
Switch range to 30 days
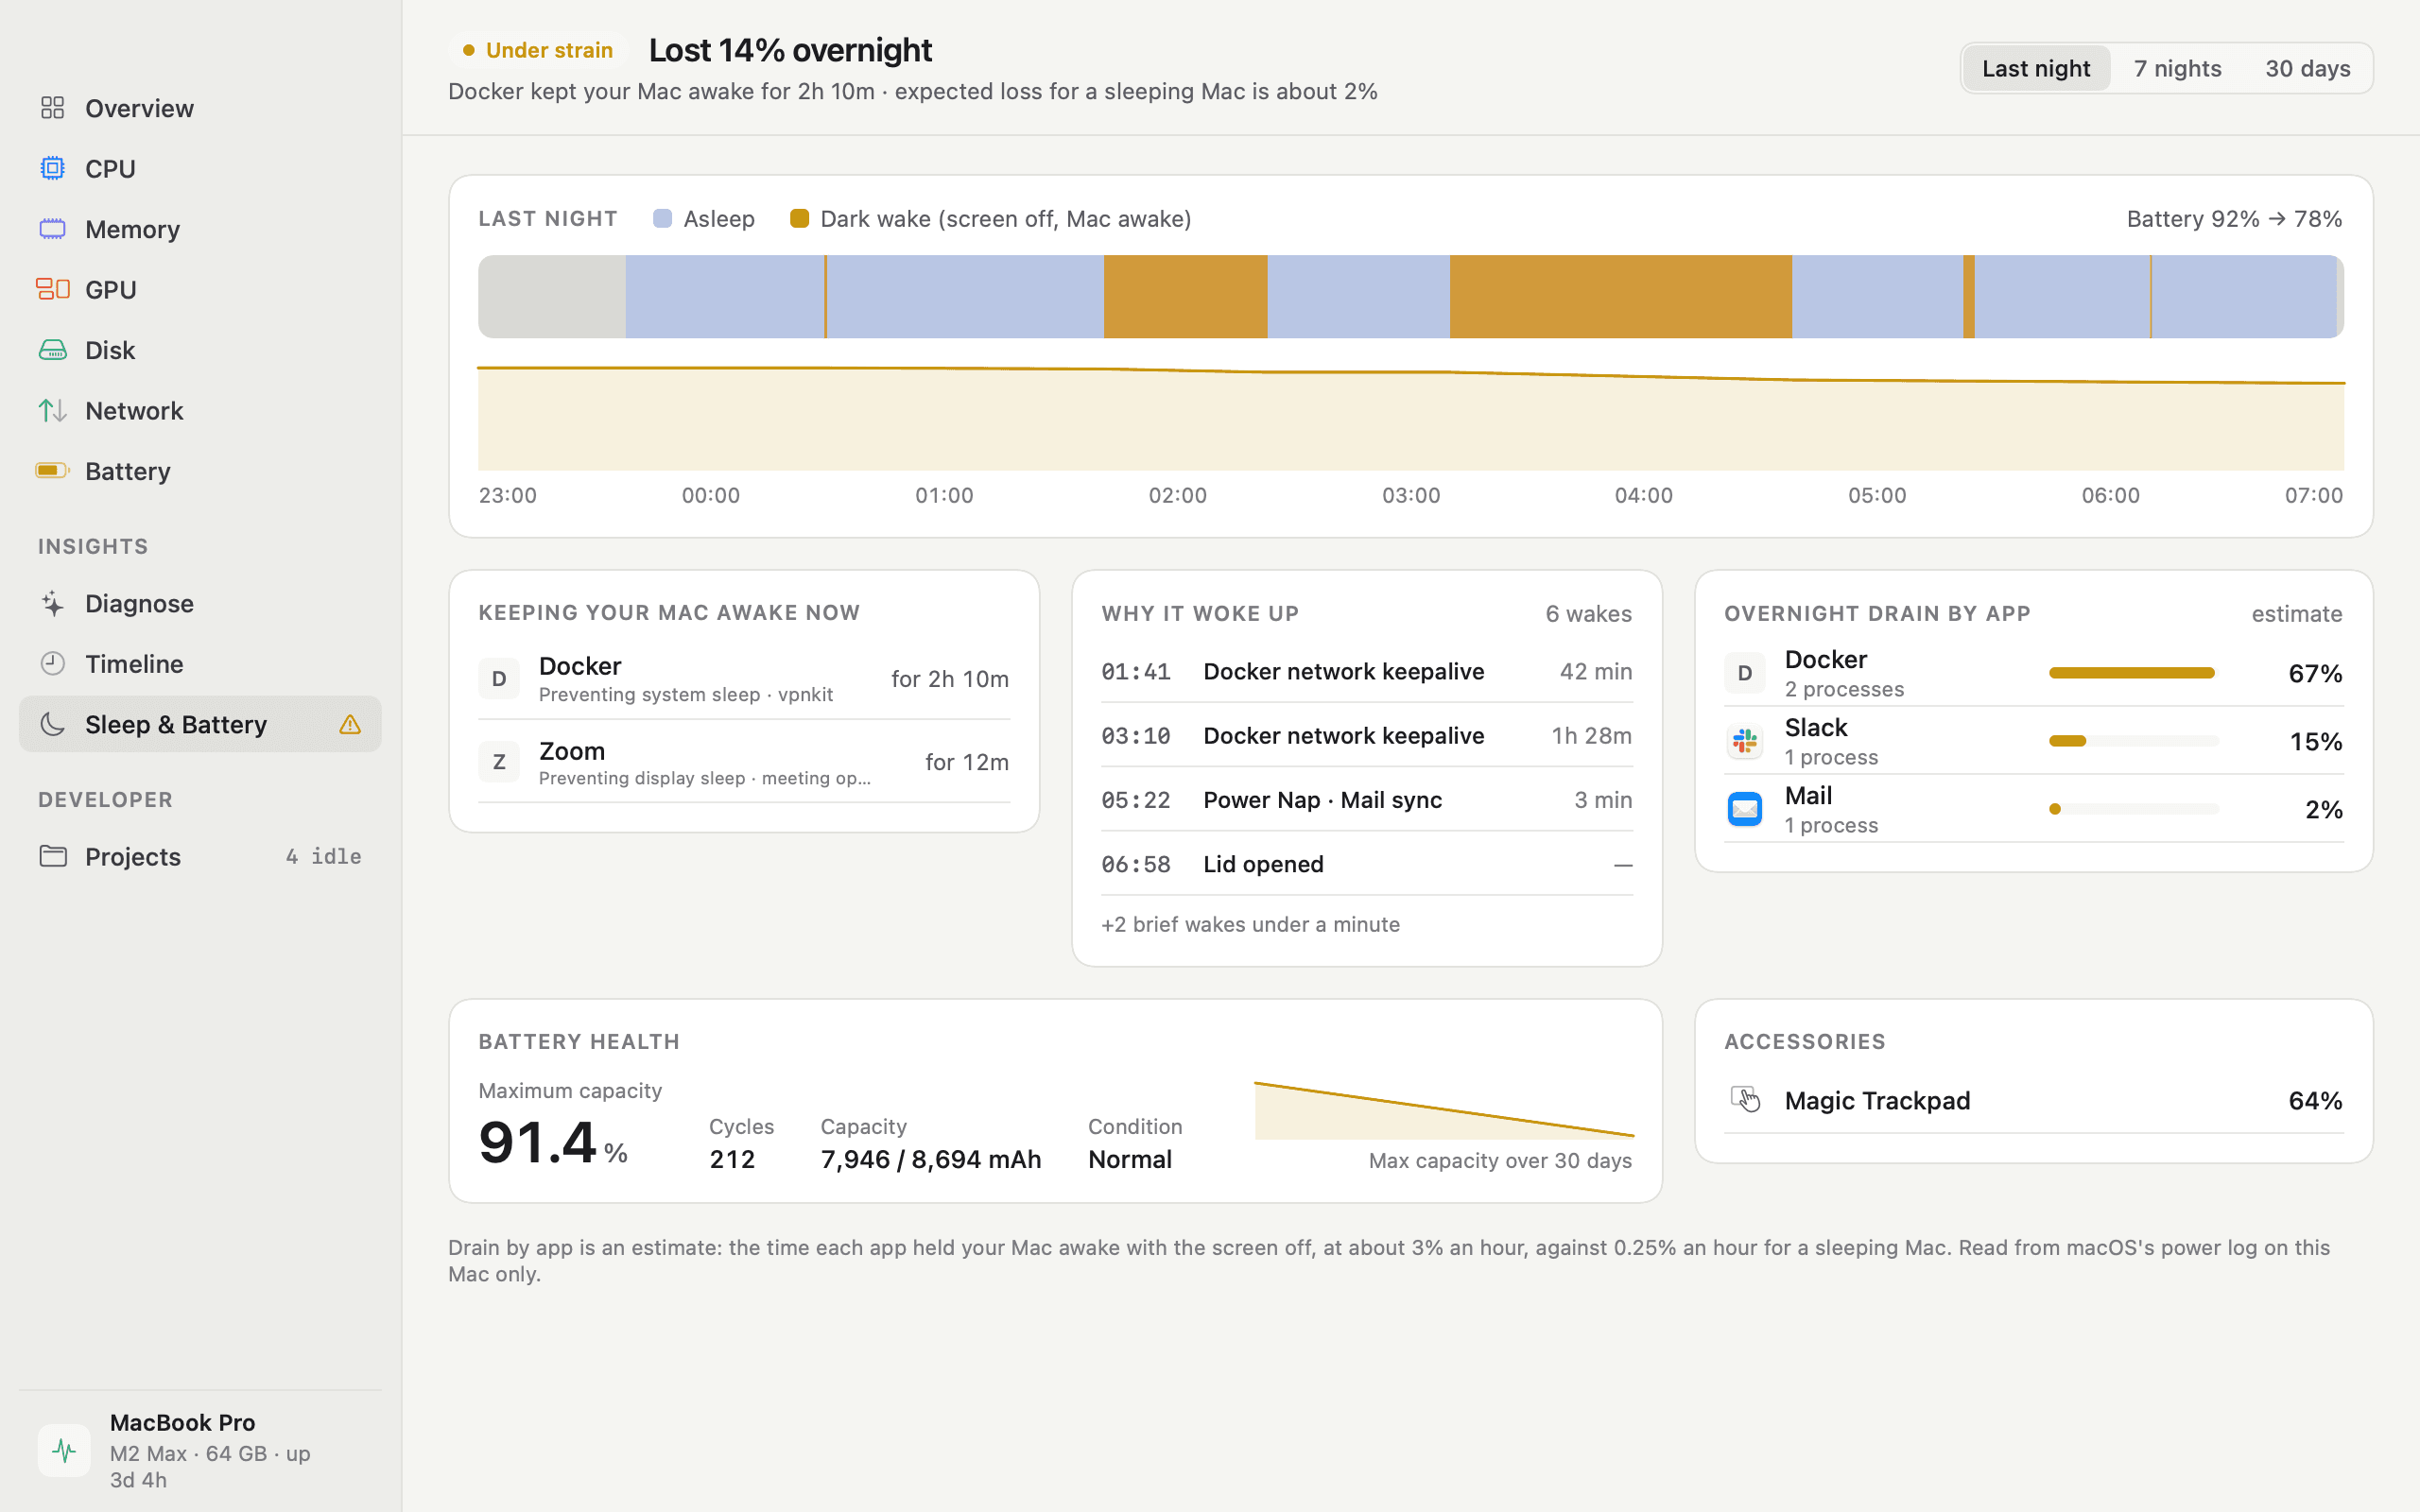[x=2307, y=68]
